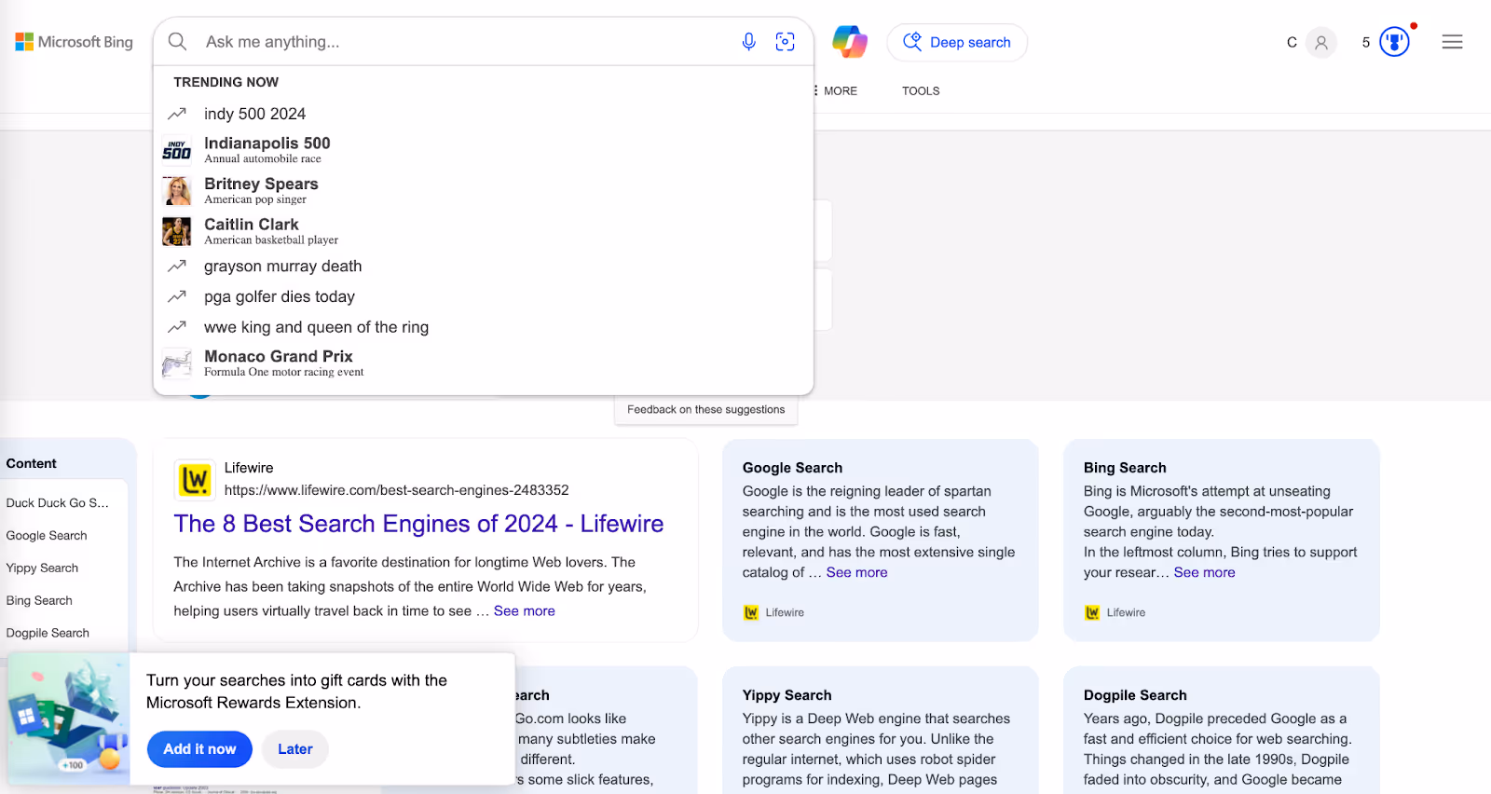Click Add it now button

pyautogui.click(x=199, y=749)
